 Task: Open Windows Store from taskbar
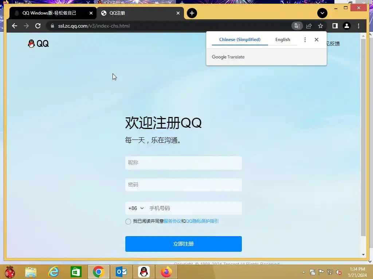pyautogui.click(x=76, y=272)
